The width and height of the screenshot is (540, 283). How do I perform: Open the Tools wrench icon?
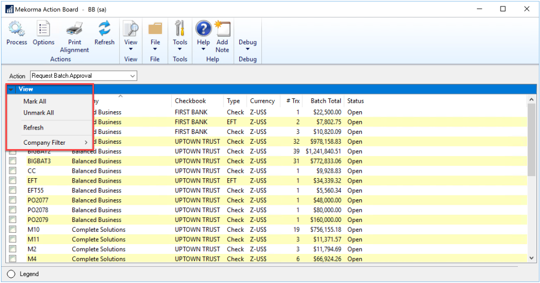[180, 29]
